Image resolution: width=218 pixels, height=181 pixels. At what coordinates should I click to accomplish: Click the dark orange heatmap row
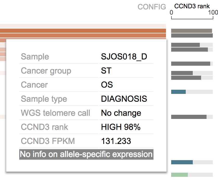83,31
